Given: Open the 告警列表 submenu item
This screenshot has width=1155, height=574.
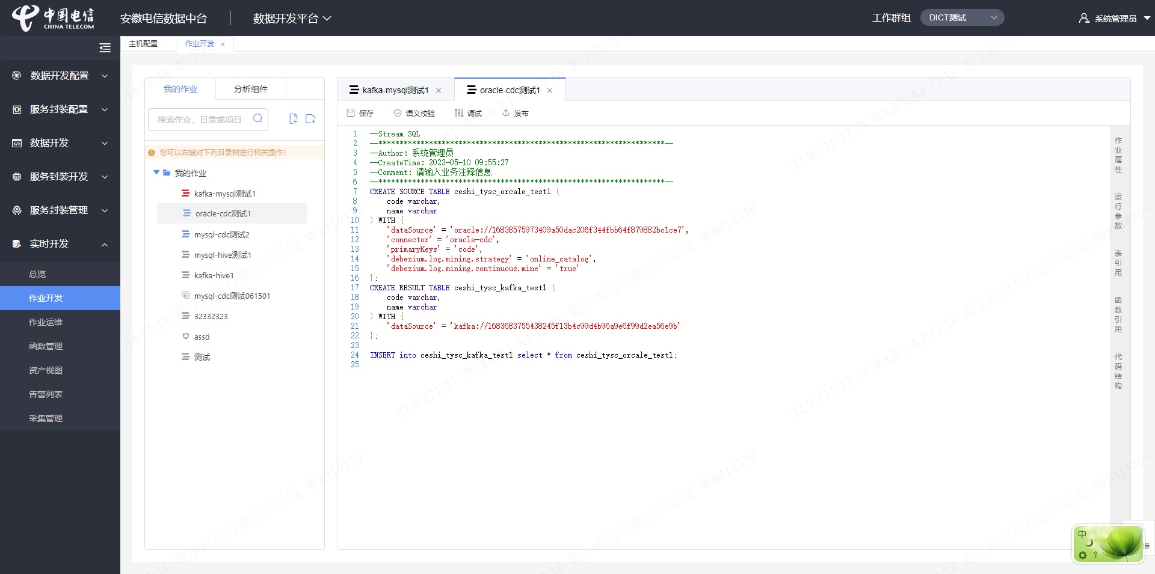Looking at the screenshot, I should pos(60,394).
